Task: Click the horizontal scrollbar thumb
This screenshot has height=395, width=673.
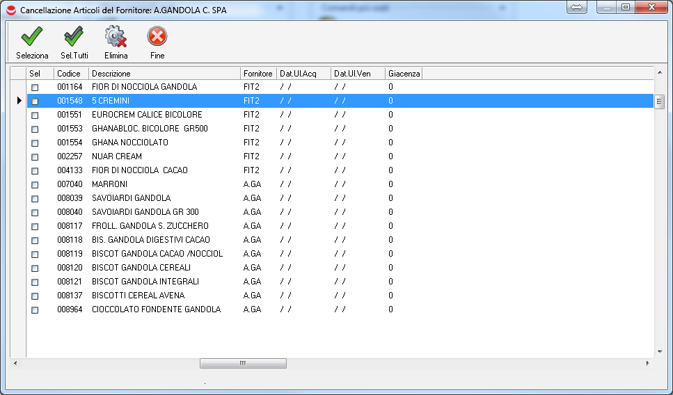Action: (x=243, y=363)
